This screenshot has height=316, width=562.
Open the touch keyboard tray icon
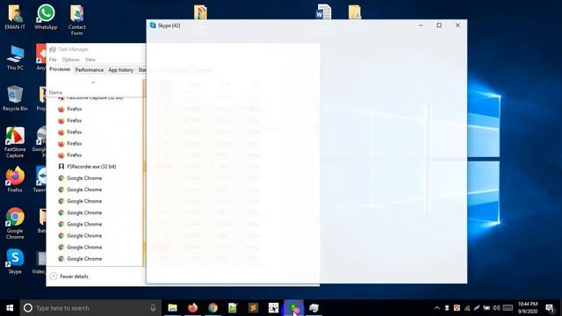[x=508, y=308]
